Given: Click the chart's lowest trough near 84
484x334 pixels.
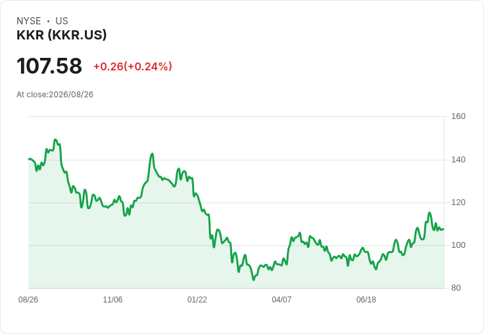Looking at the screenshot, I should (254, 279).
